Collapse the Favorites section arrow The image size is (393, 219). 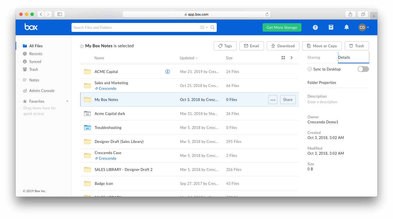[x=67, y=101]
